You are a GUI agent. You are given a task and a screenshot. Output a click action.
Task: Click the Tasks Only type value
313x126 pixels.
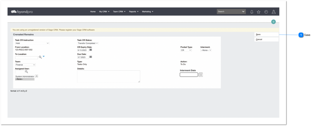click(82, 64)
